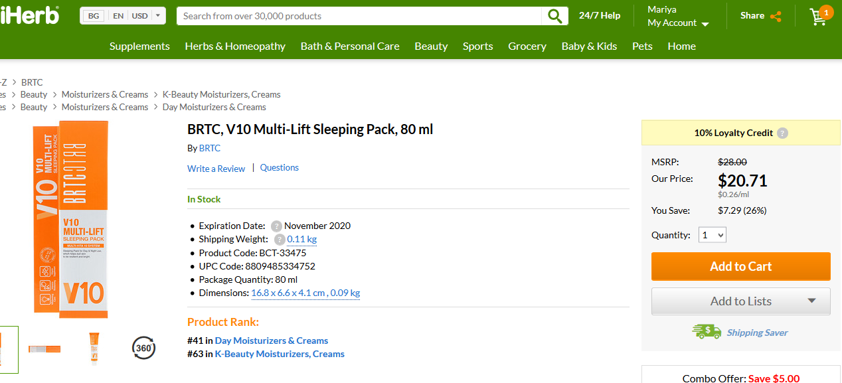This screenshot has width=842, height=383.
Task: Click the product search input field
Action: [x=359, y=16]
